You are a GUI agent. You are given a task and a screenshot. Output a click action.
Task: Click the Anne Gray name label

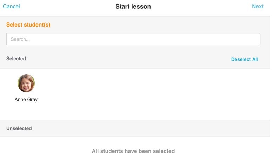point(26,100)
